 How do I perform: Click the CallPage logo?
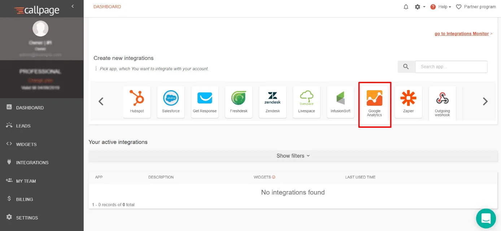click(37, 10)
